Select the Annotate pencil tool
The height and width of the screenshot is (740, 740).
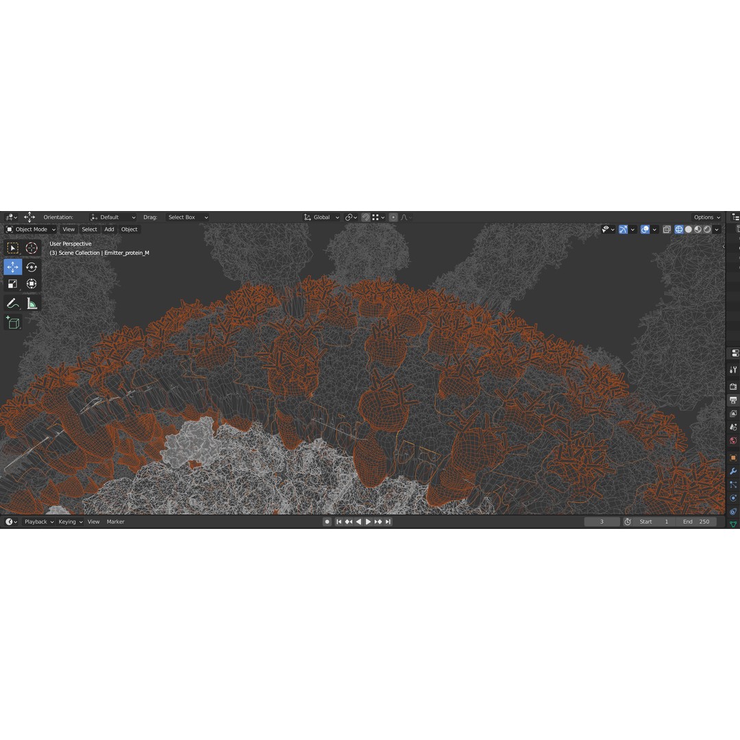pos(13,304)
